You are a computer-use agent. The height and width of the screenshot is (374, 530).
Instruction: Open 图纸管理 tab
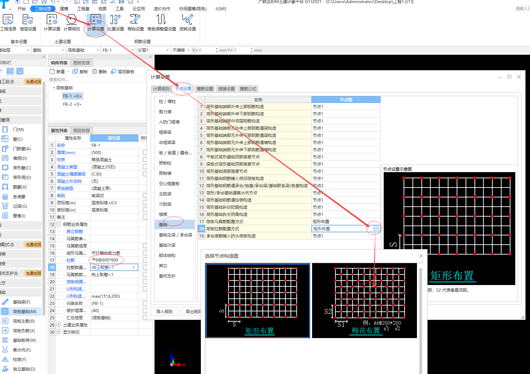[x=82, y=63]
